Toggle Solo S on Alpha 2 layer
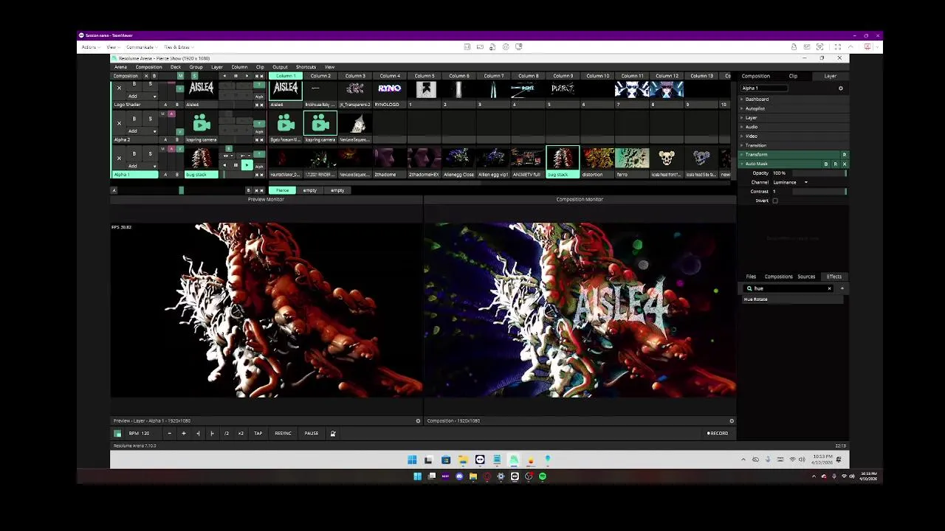The image size is (945, 531). (151, 119)
